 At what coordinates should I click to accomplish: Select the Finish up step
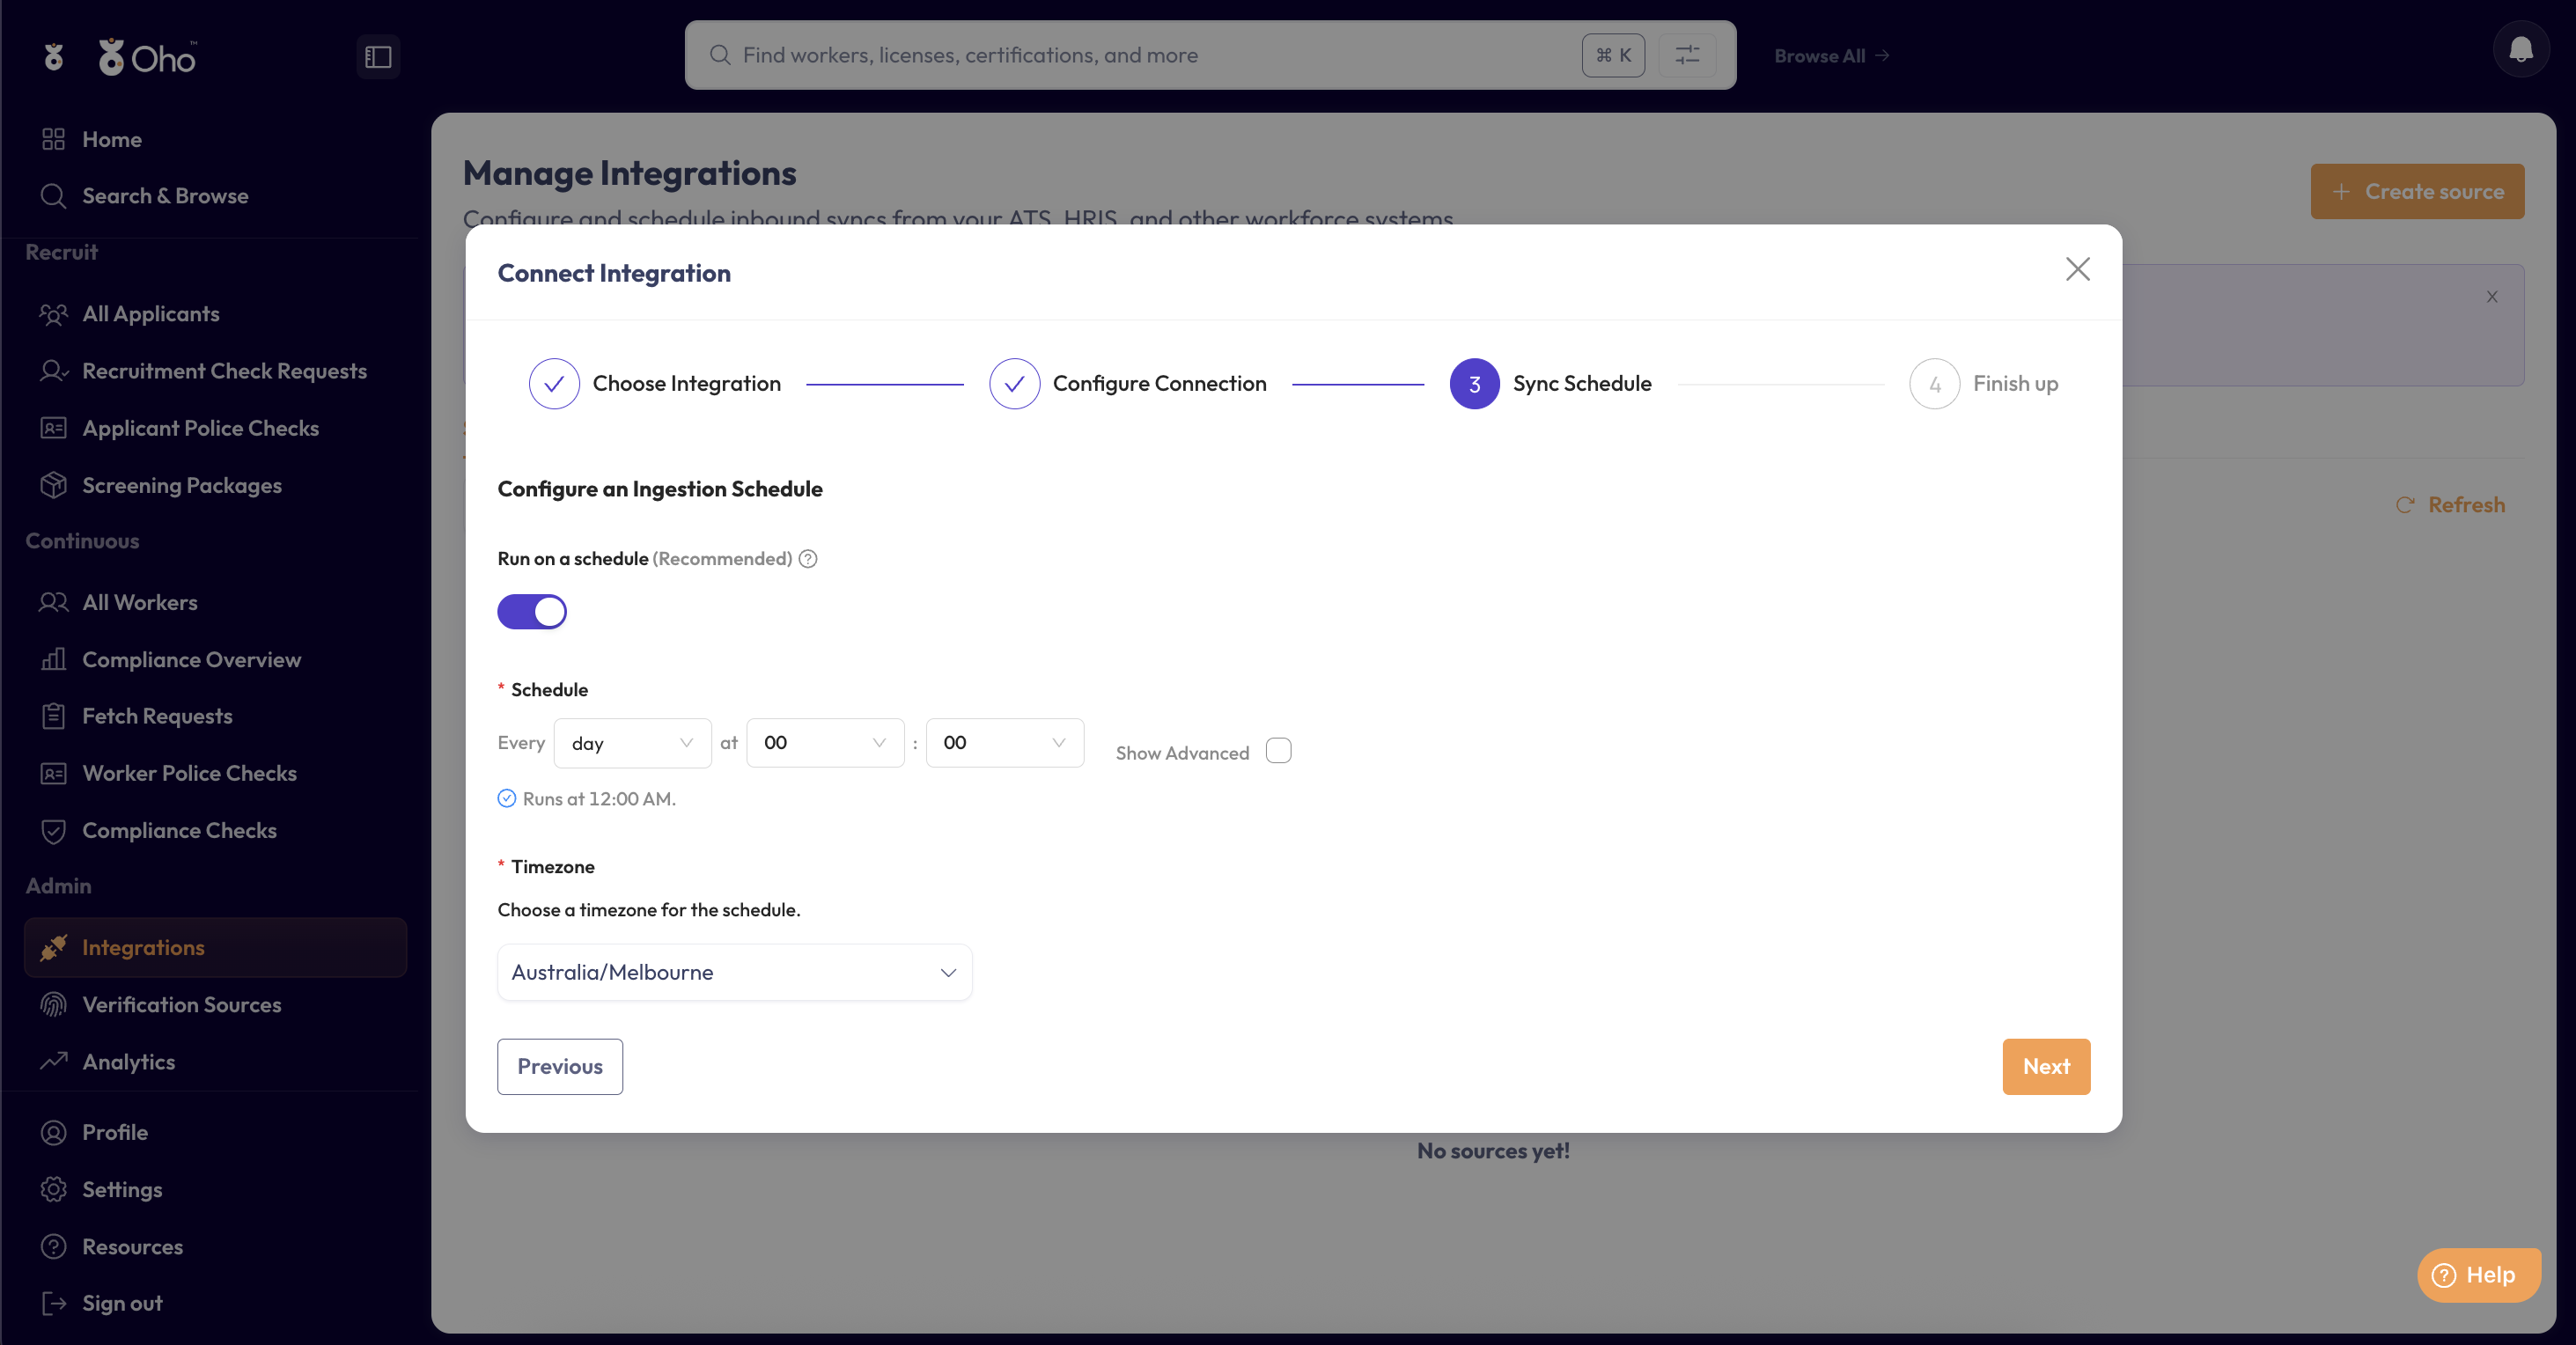pyautogui.click(x=1983, y=384)
